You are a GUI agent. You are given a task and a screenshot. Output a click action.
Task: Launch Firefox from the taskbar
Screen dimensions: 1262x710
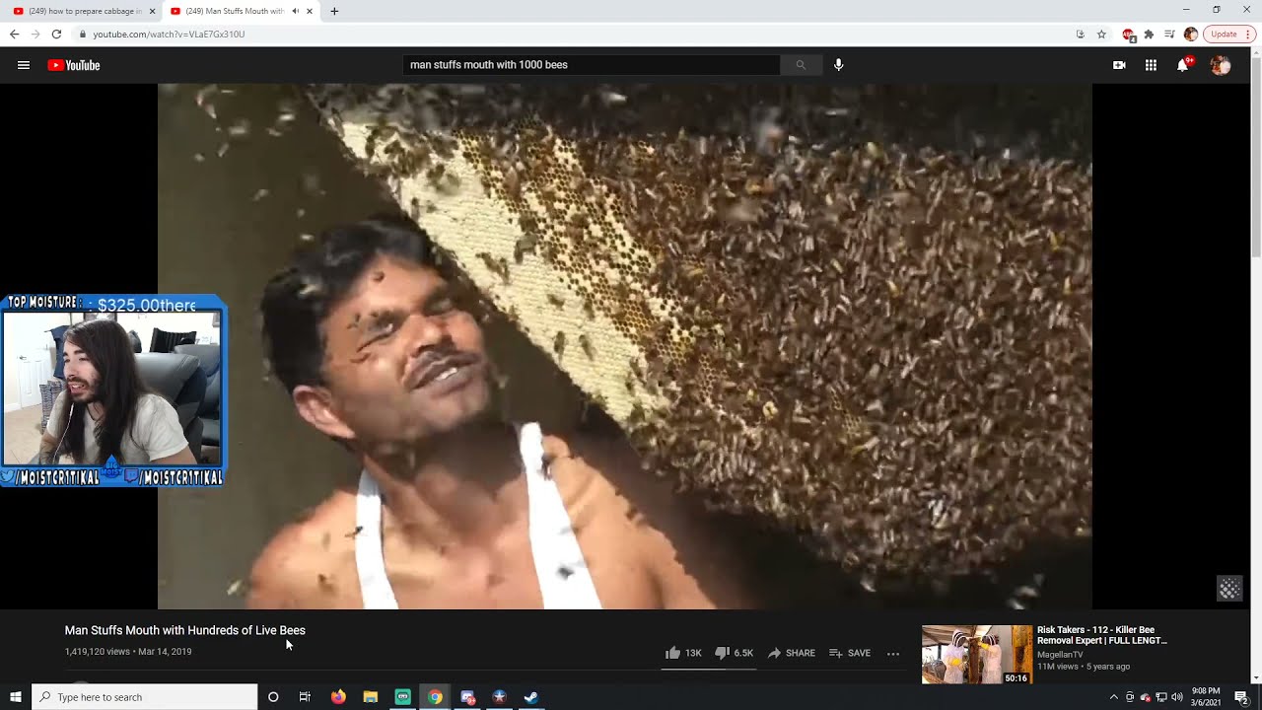pos(338,697)
